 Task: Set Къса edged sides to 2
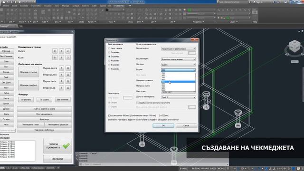click(x=68, y=57)
